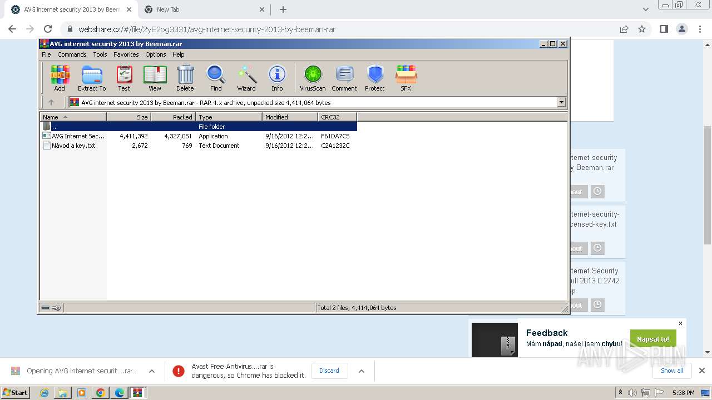Viewport: 712px width, 400px height.
Task: Click the key password icon in status bar
Action: (x=56, y=308)
